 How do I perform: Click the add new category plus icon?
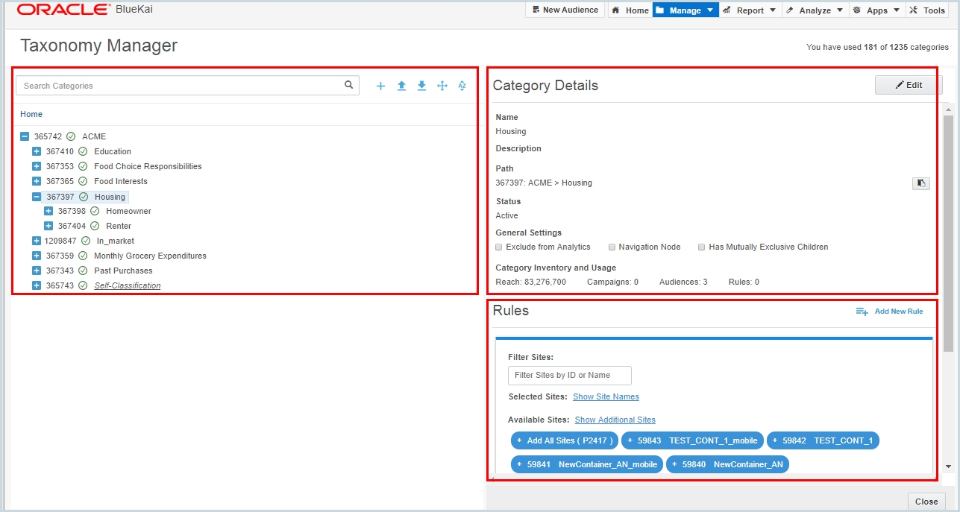click(x=380, y=86)
